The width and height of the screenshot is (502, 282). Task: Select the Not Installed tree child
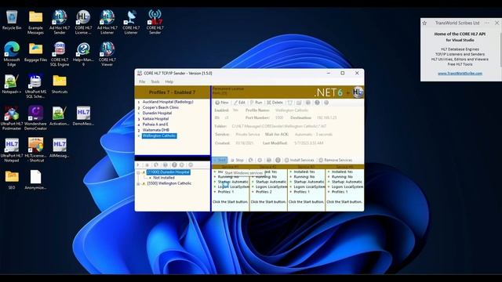click(x=164, y=178)
